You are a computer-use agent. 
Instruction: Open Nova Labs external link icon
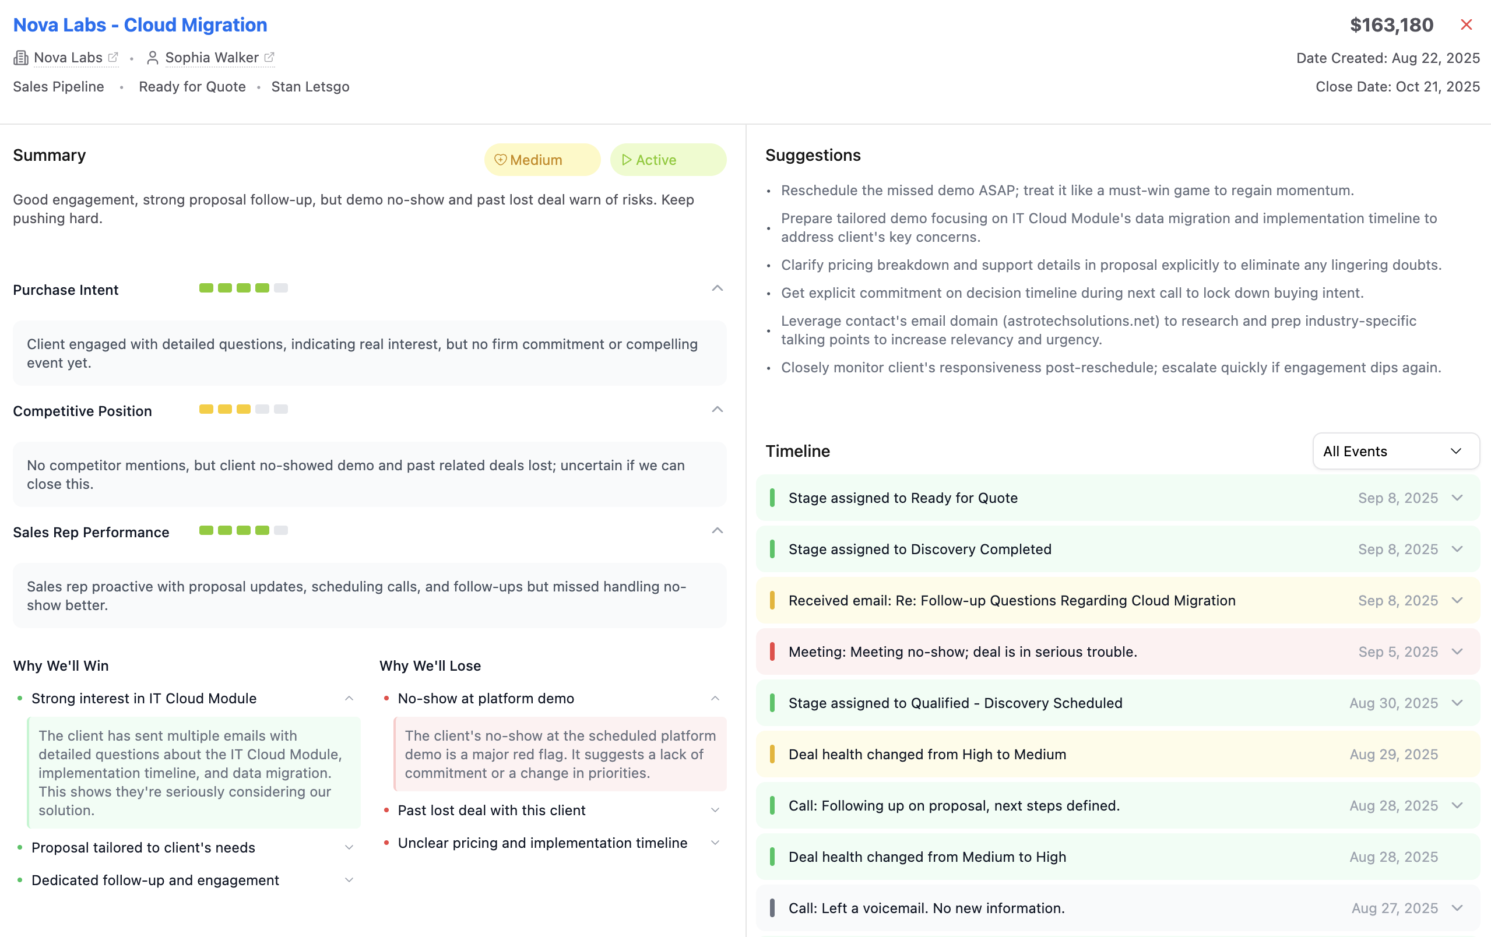[113, 58]
